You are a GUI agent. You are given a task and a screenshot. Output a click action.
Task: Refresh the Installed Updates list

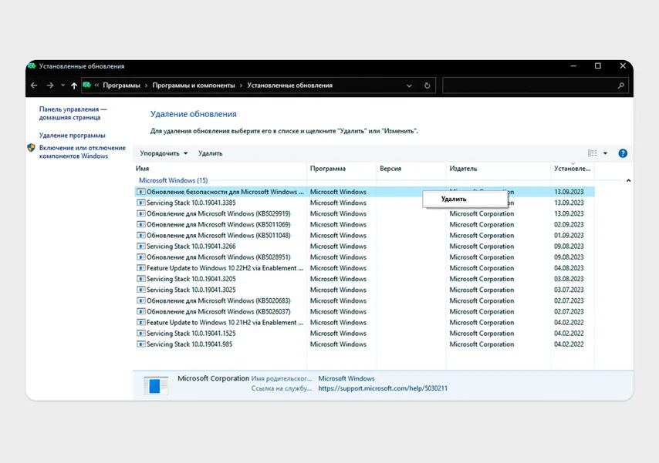pyautogui.click(x=427, y=86)
